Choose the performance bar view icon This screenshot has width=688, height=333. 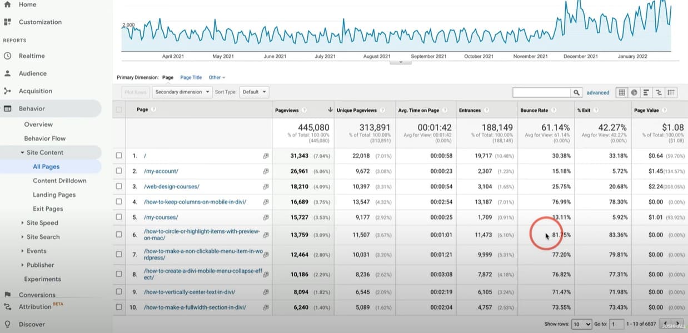pyautogui.click(x=646, y=92)
